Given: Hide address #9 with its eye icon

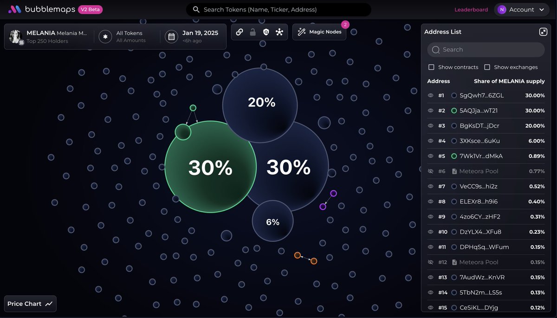Looking at the screenshot, I should pos(431,217).
